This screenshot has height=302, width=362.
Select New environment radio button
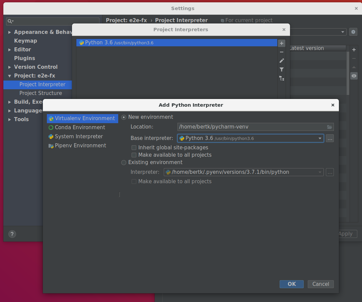124,117
